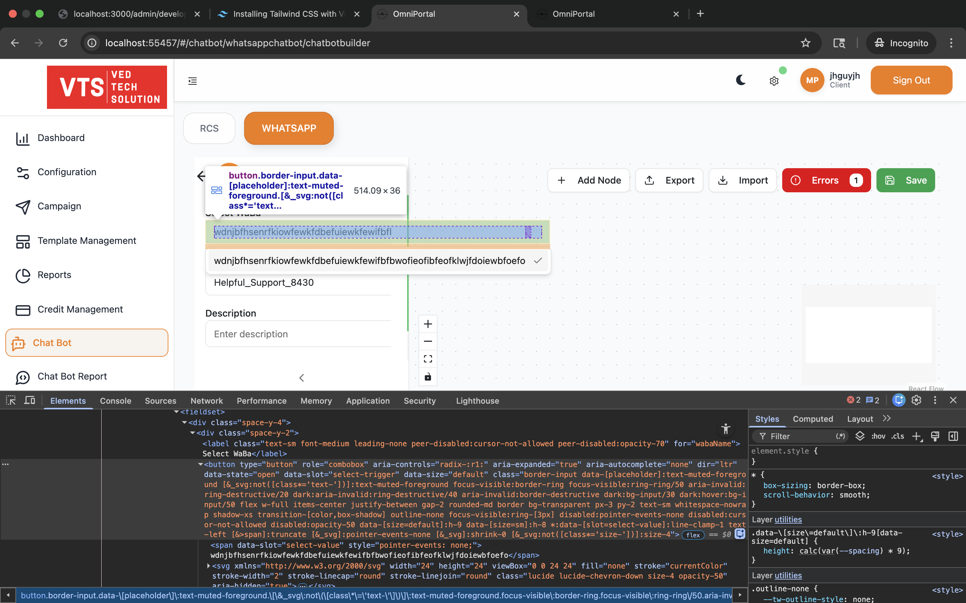This screenshot has height=603, width=966.
Task: Open DevTools settings gear
Action: click(x=916, y=400)
